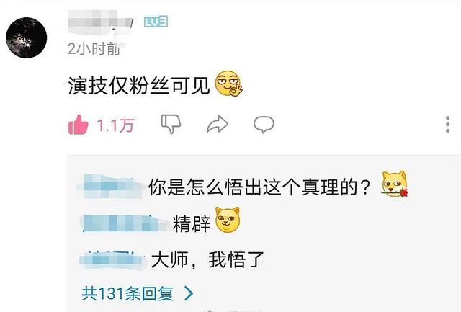Tap the 1.1万 like count
Viewport: 461px width, 312px height.
coord(115,125)
